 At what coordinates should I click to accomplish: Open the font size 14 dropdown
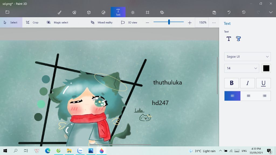tap(242, 68)
